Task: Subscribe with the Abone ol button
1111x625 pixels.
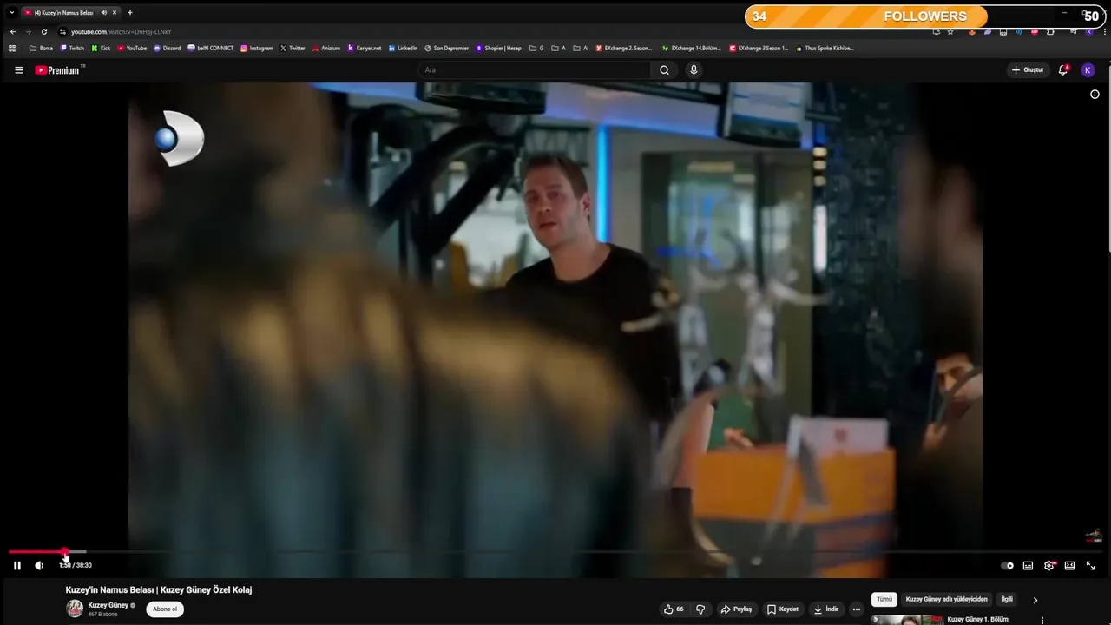Action: tap(165, 609)
